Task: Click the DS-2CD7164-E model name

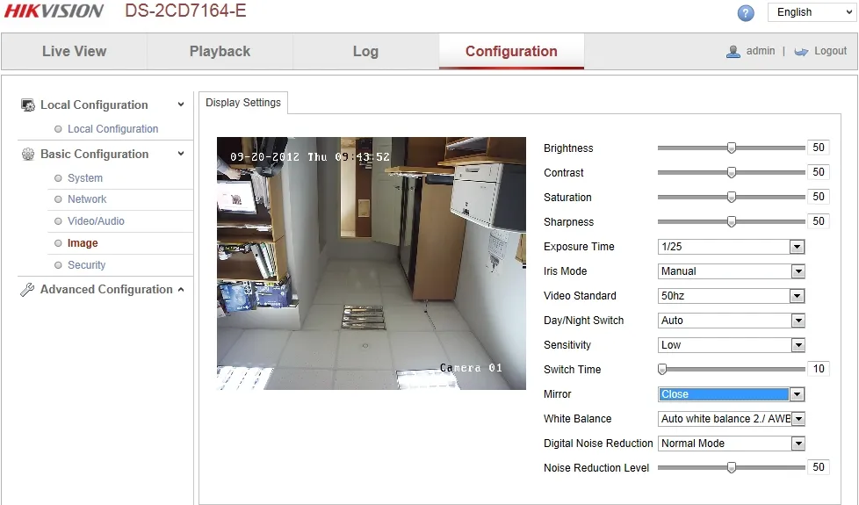Action: point(185,11)
